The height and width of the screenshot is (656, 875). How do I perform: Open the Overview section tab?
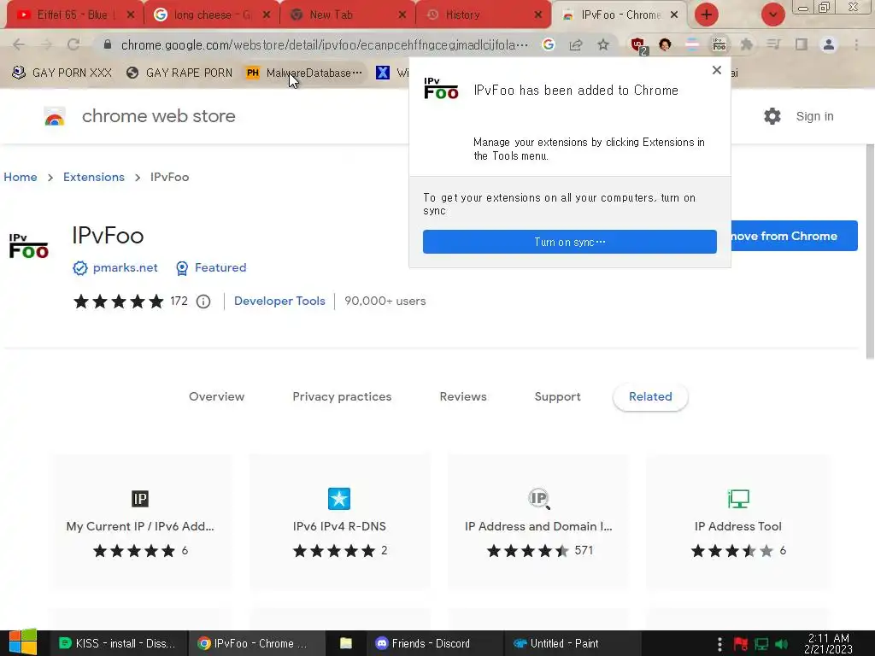click(x=216, y=396)
